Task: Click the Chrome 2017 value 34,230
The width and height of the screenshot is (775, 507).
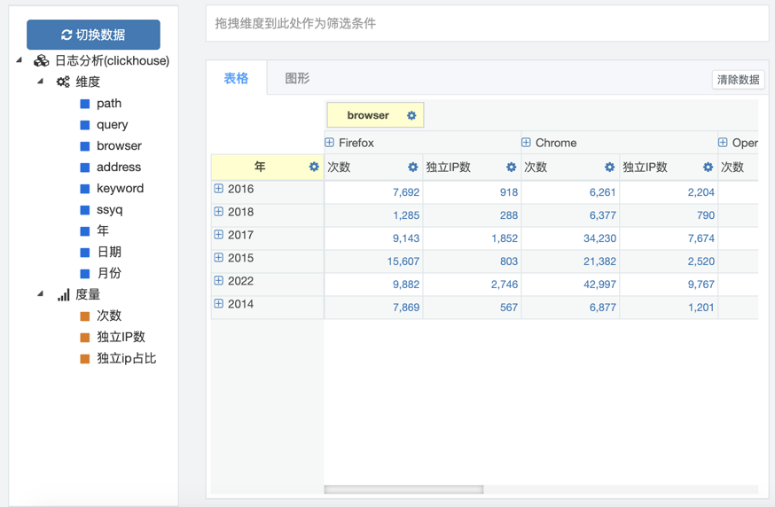Action: point(599,238)
